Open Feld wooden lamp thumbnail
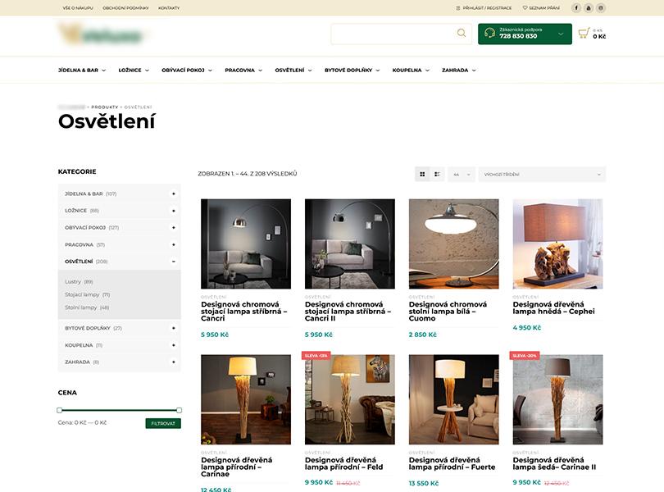The width and height of the screenshot is (664, 492). [350, 399]
